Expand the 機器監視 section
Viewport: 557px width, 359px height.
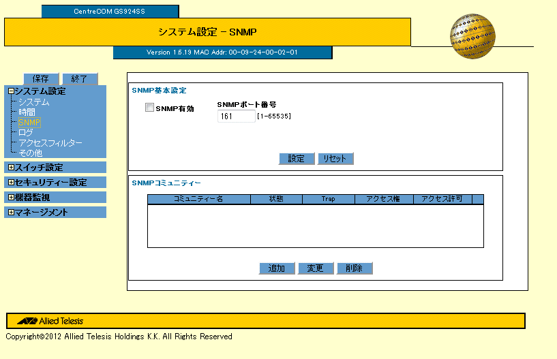[x=11, y=197]
